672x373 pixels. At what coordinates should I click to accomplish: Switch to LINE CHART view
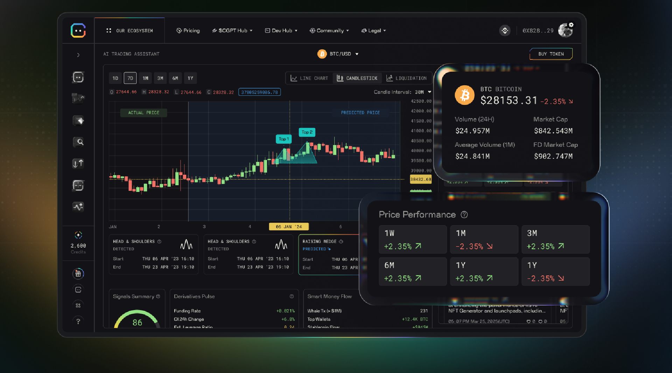pos(309,78)
